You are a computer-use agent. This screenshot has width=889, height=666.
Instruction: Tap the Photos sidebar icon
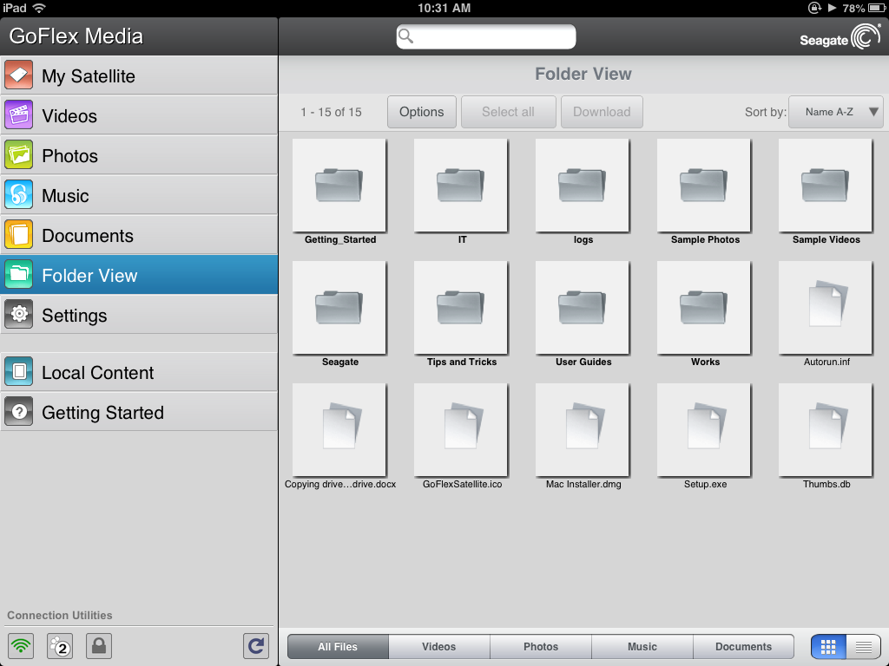19,155
